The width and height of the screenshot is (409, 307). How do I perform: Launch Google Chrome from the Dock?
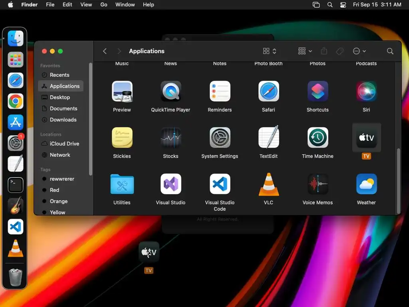(x=16, y=101)
